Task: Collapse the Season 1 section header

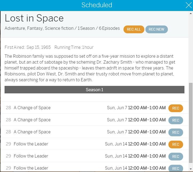Action: point(94,90)
